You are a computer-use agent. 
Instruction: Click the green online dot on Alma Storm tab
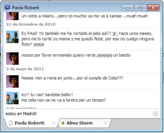coord(63,123)
